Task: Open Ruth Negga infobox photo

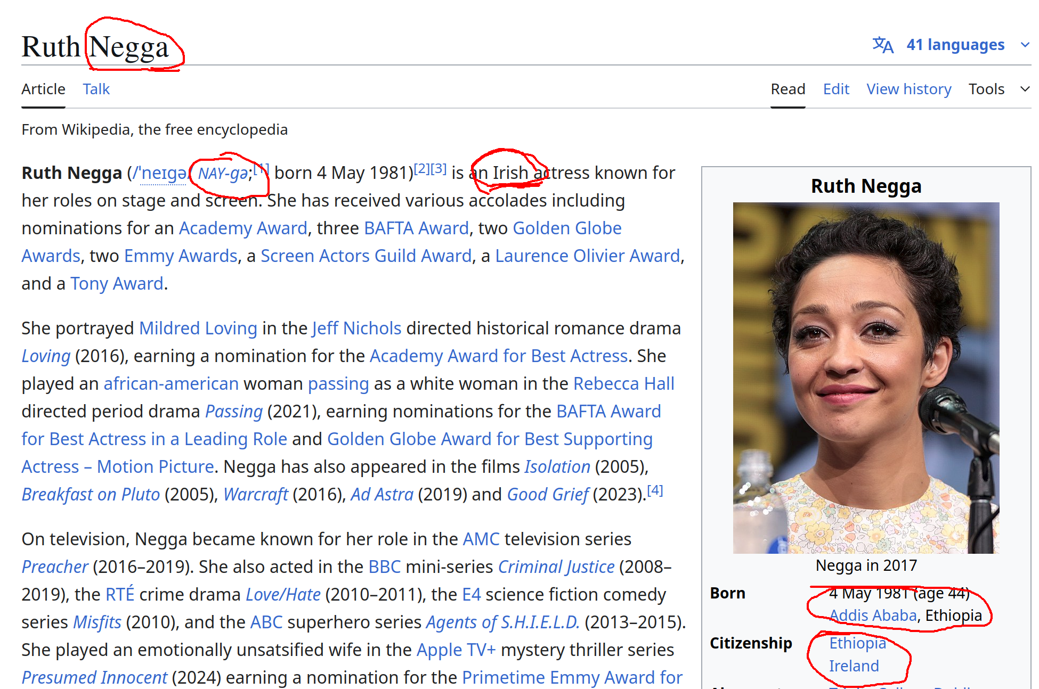Action: (x=866, y=378)
